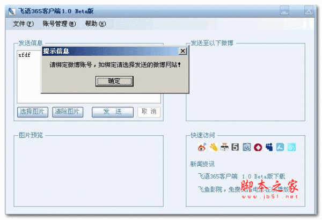Click the 选择图片 button
Screen dimensions: 322x220
[x=33, y=112]
